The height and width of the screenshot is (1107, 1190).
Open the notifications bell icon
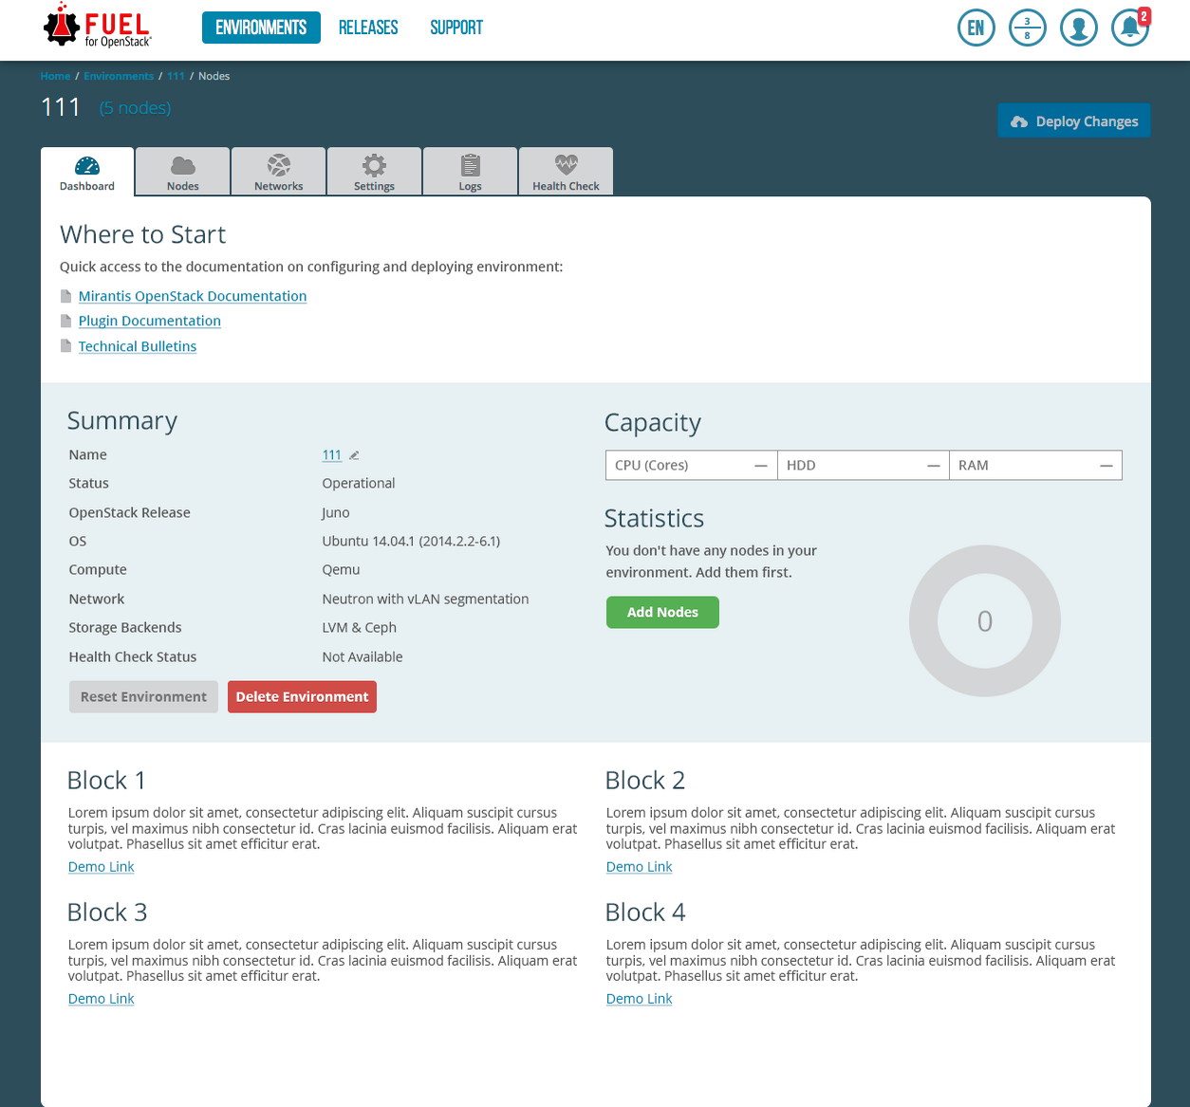(1129, 28)
